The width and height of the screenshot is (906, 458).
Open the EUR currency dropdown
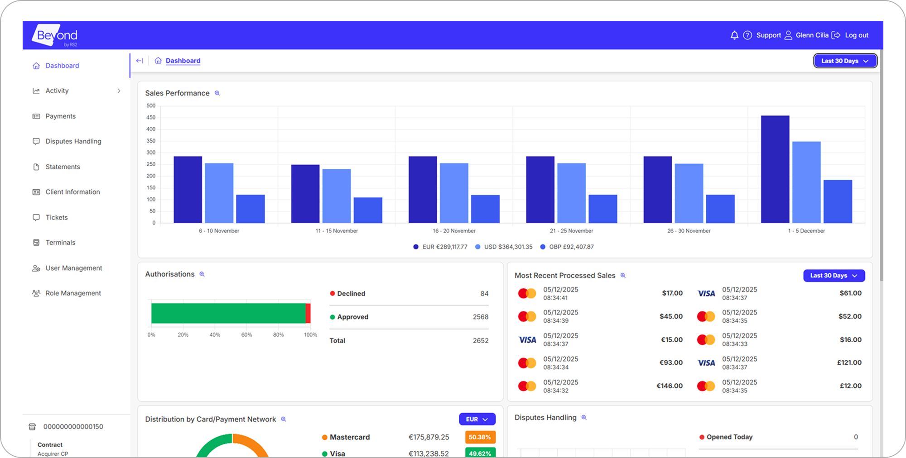[x=477, y=420]
